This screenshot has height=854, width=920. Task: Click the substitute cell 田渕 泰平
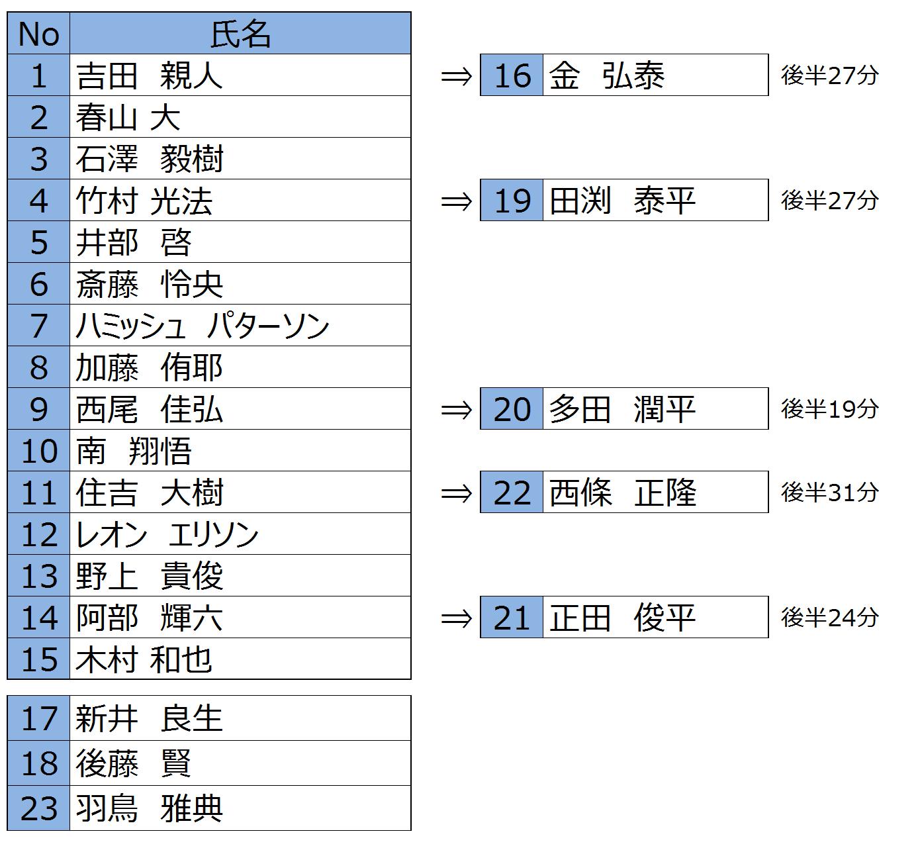[x=655, y=201]
